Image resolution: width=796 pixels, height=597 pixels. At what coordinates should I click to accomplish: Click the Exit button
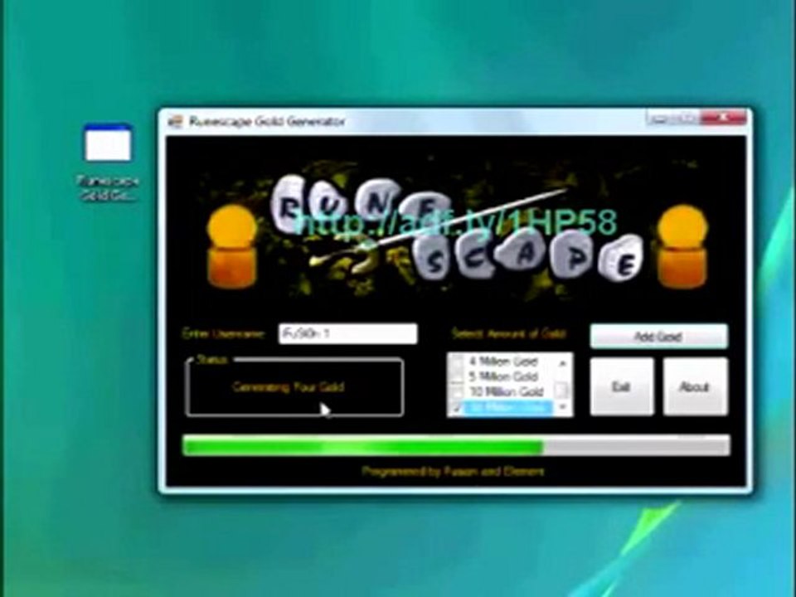pyautogui.click(x=621, y=387)
